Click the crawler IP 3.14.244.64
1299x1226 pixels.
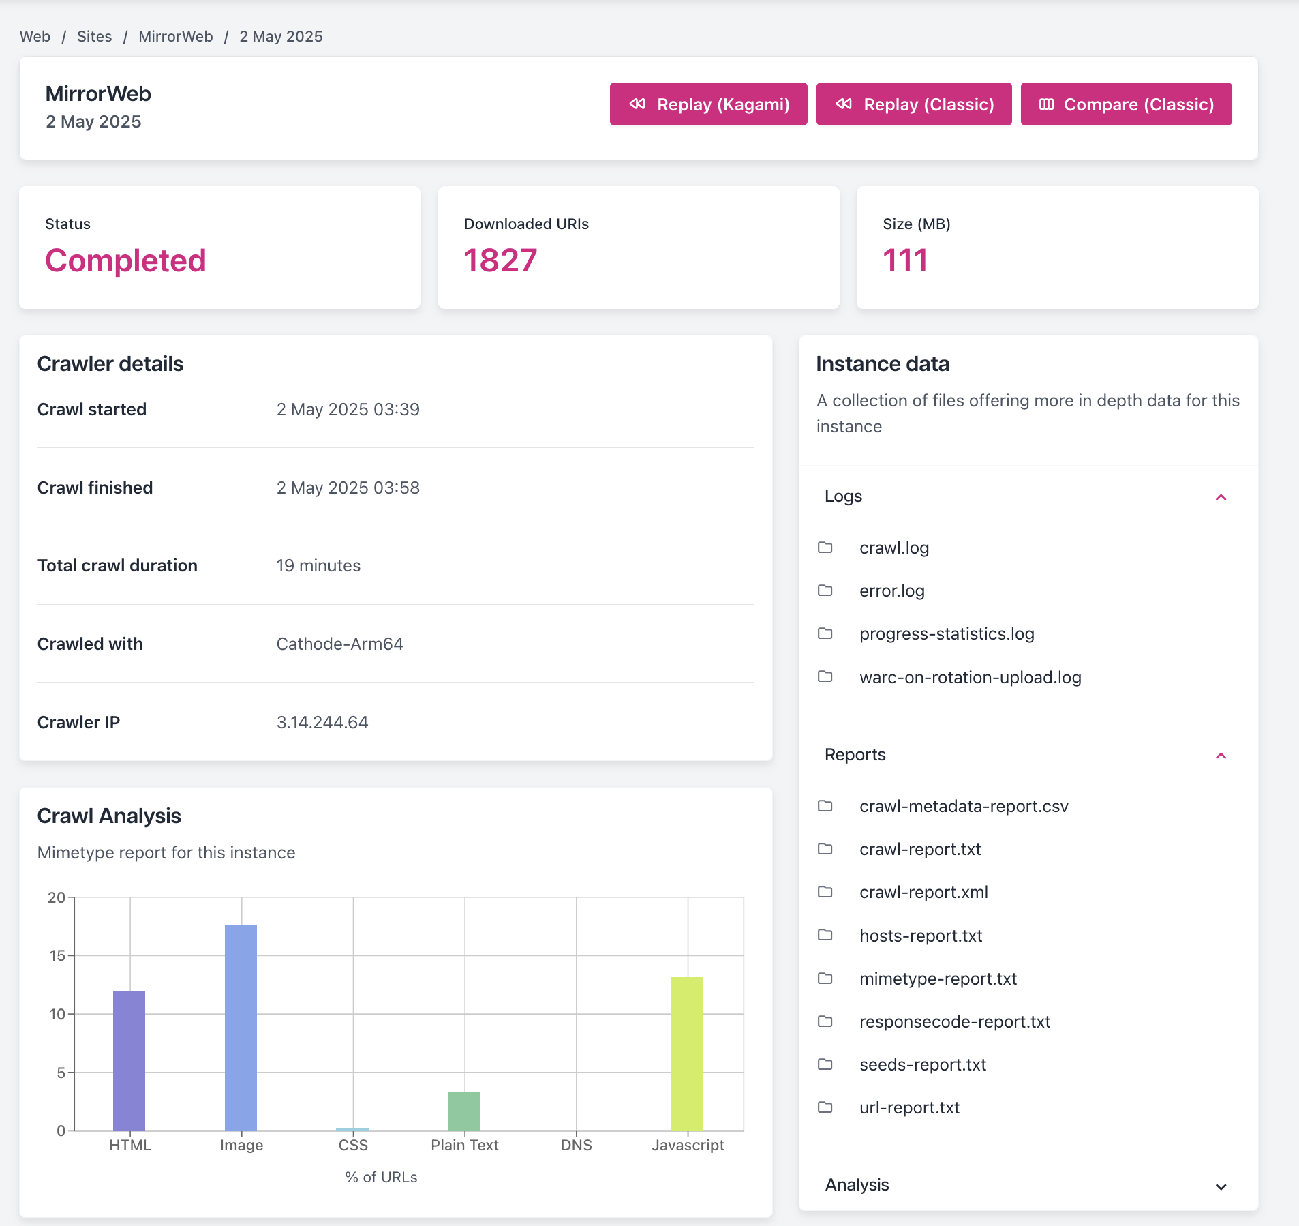click(x=322, y=722)
